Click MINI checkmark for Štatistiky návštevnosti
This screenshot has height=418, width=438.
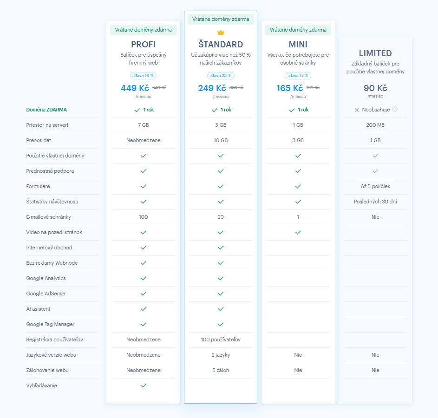coord(298,202)
